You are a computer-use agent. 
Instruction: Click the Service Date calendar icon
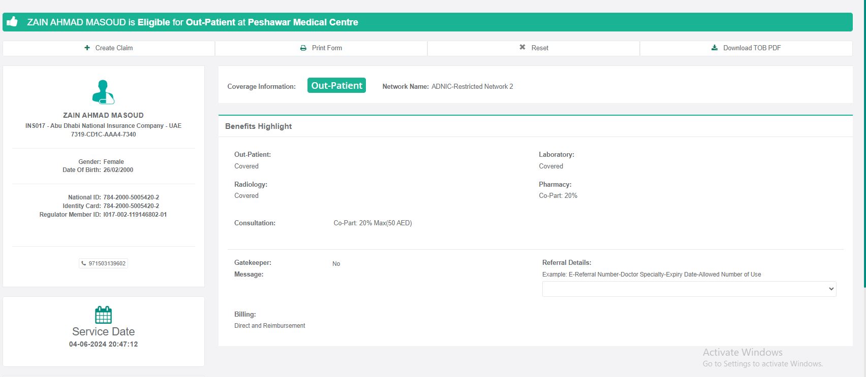point(103,315)
